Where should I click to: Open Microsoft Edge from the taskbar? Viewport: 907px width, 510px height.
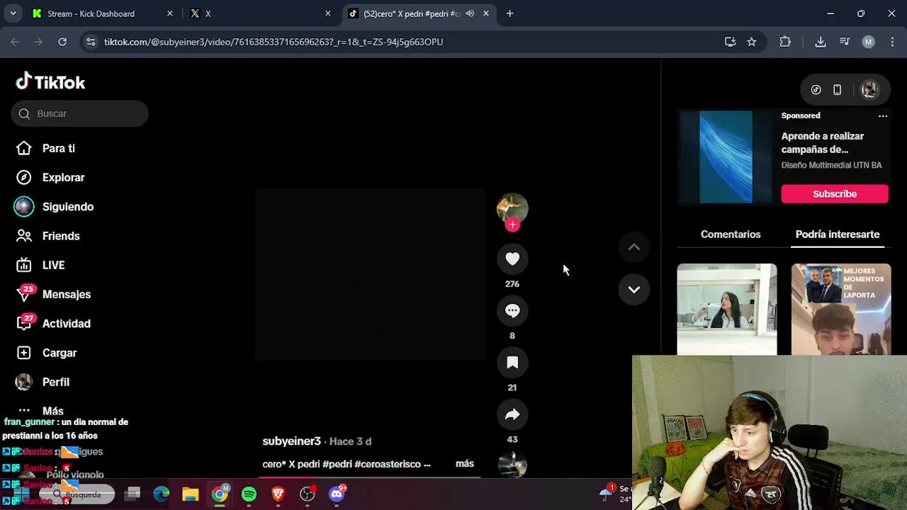click(x=162, y=494)
